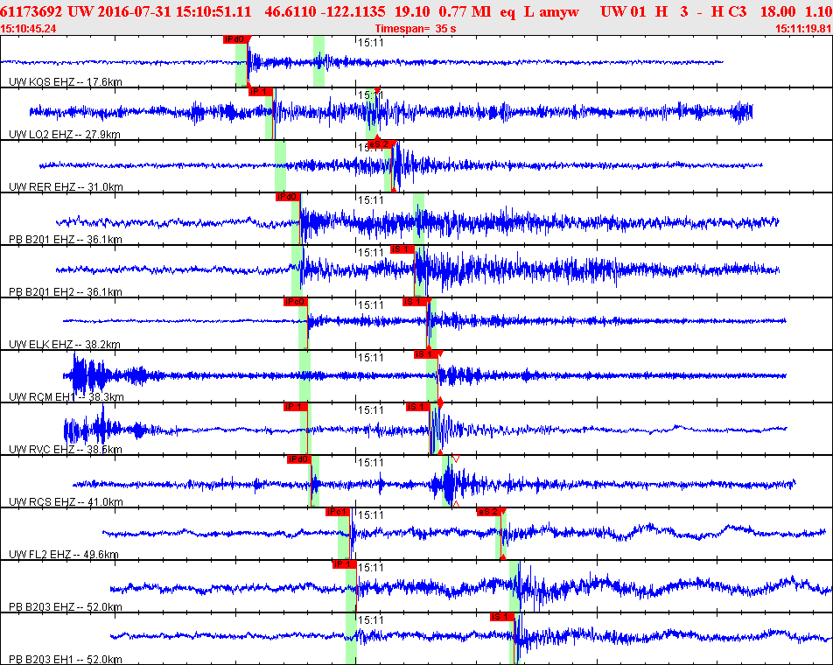833x665 pixels.
Task: Click iPd0 pick flag on B201 EHZ trace
Action: coord(287,197)
